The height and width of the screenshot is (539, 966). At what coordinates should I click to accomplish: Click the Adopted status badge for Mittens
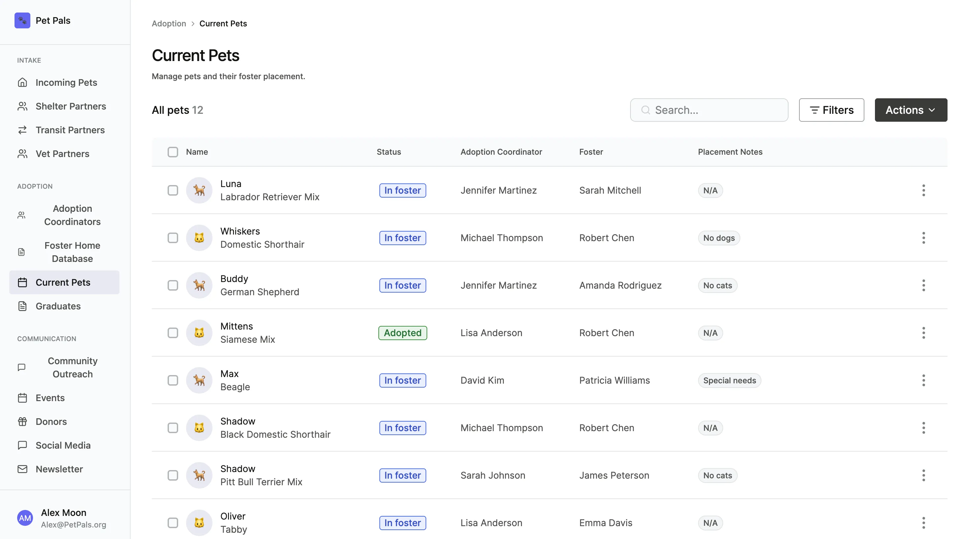click(403, 333)
